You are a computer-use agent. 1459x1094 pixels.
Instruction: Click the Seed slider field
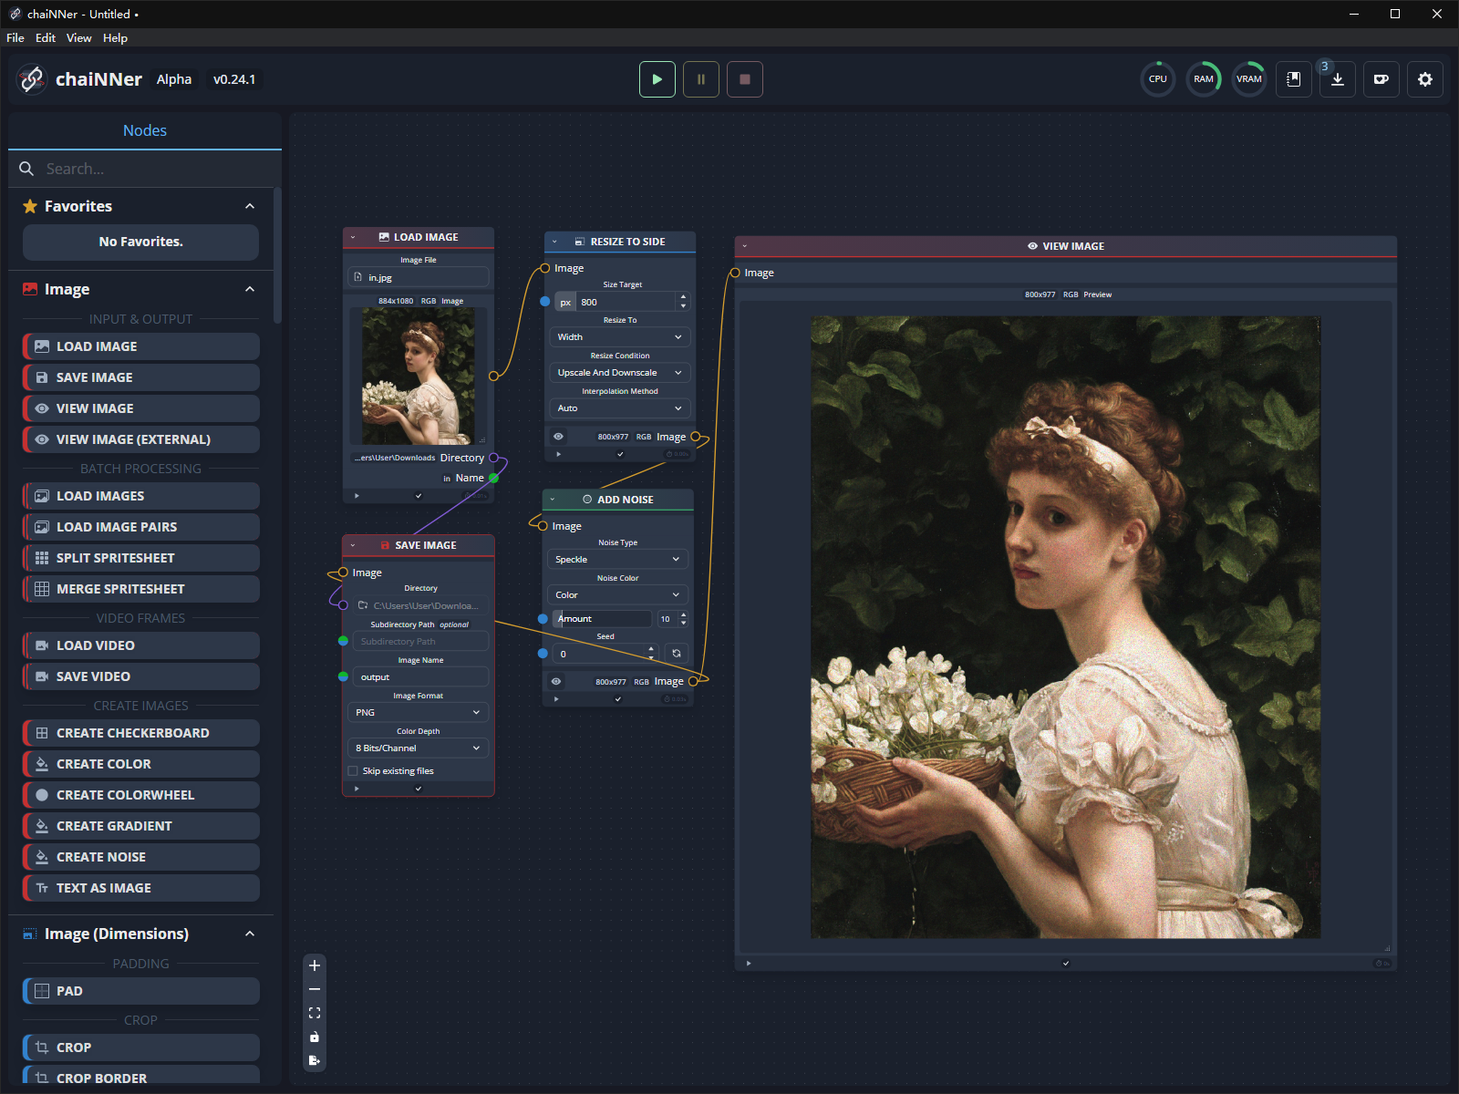(605, 655)
